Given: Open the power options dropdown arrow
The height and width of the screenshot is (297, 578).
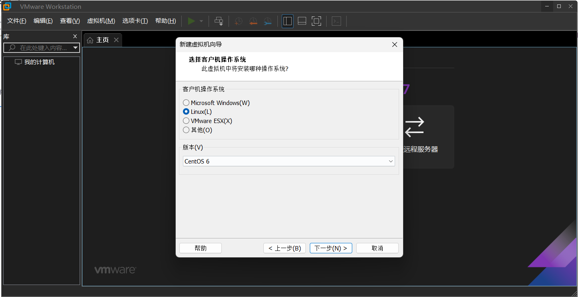Looking at the screenshot, I should pos(201,21).
